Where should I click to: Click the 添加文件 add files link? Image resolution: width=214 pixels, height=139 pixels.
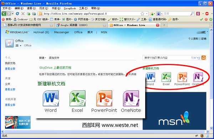[x=54, y=58]
